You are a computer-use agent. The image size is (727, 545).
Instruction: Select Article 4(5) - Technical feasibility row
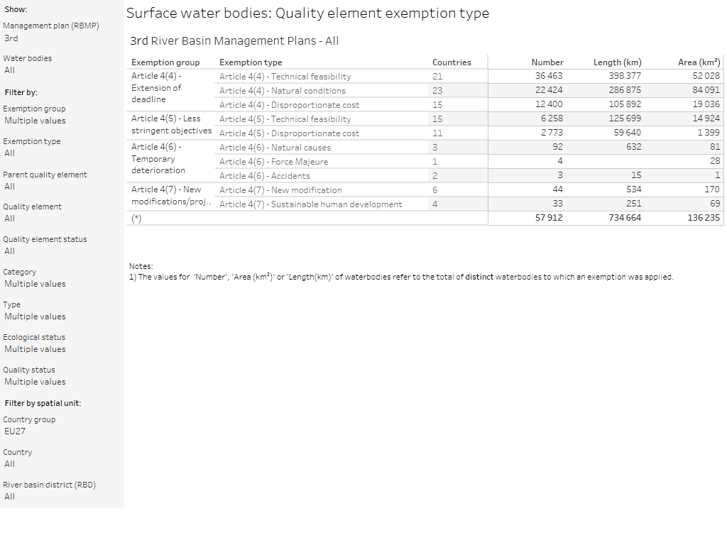[285, 119]
